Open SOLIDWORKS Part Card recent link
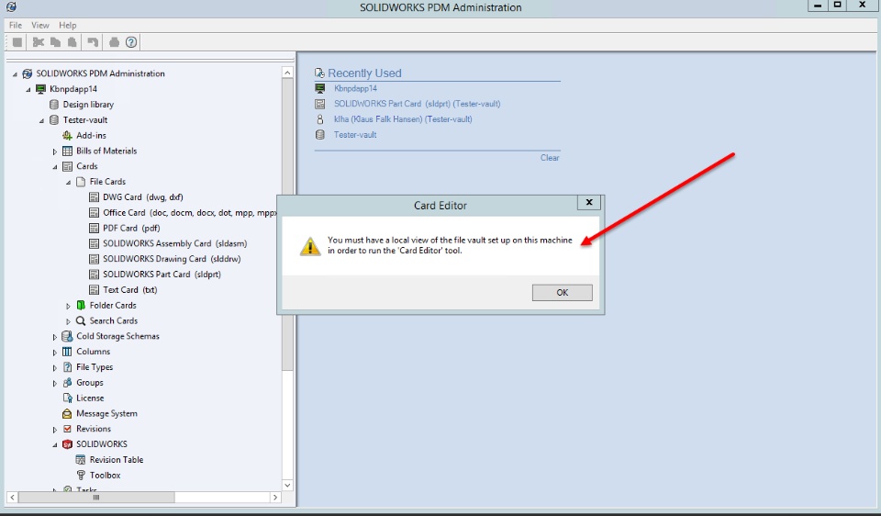Screen dimensions: 881x516 coord(417,104)
